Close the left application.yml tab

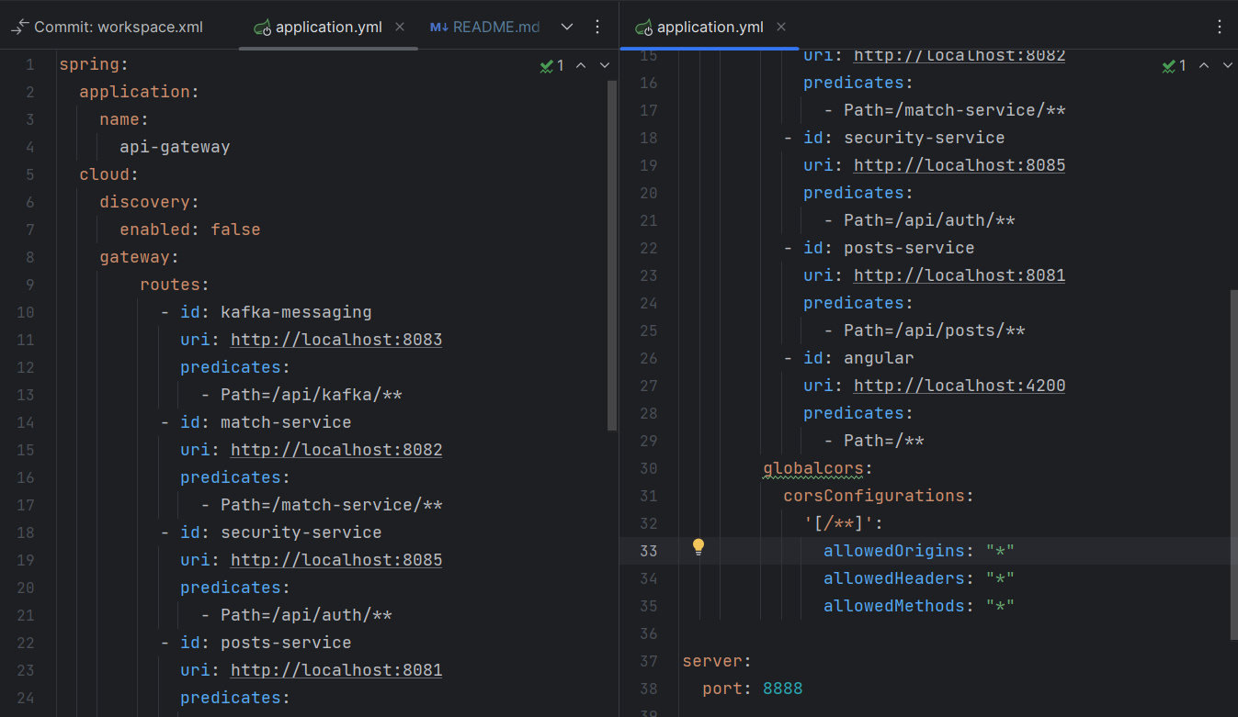(x=400, y=27)
